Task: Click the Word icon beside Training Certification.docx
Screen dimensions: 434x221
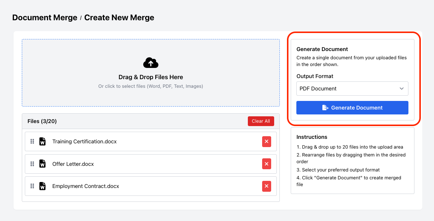Action: [42, 141]
